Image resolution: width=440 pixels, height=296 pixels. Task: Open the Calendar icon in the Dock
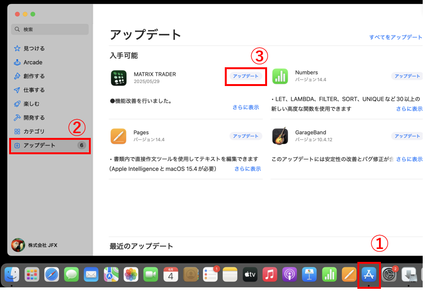171,274
